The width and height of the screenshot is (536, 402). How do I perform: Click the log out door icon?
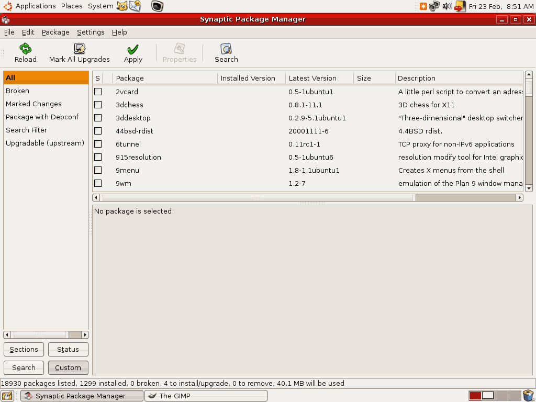pyautogui.click(x=460, y=6)
